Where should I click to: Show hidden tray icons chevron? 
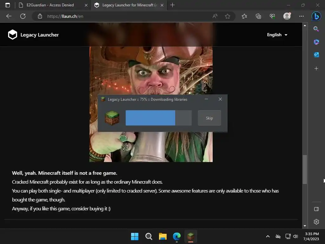[268, 236]
